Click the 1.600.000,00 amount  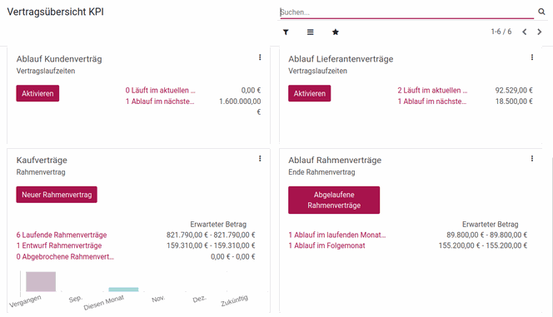point(240,102)
